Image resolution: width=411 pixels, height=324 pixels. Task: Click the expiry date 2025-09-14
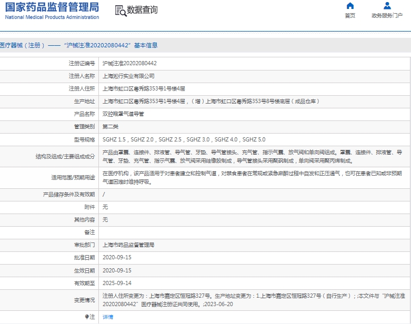click(x=117, y=283)
